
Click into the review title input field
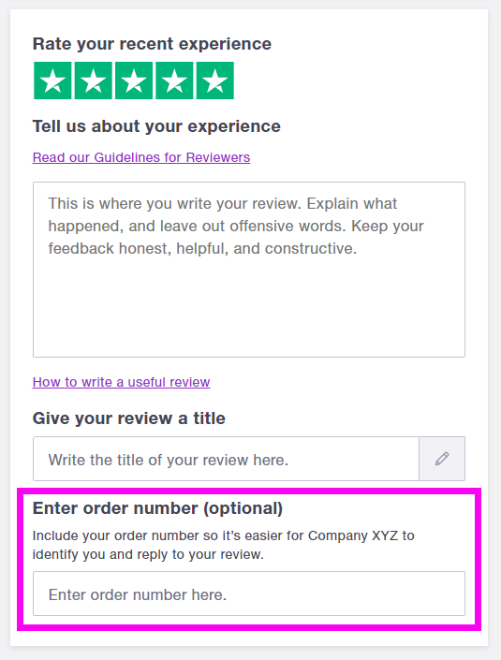[226, 459]
